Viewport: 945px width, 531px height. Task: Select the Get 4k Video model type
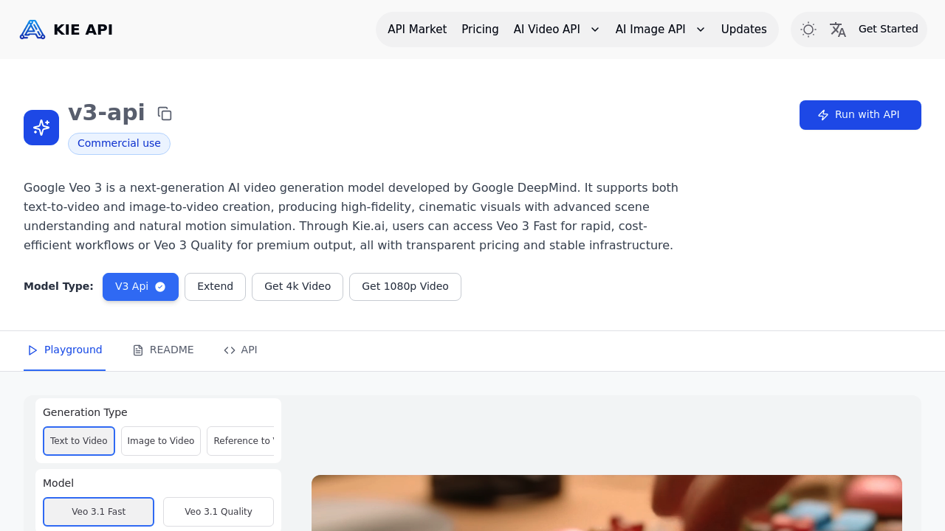298,287
